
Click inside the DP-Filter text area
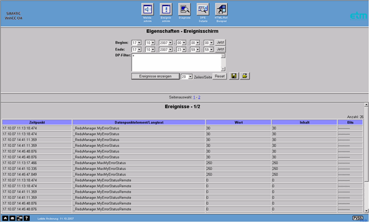point(176,62)
